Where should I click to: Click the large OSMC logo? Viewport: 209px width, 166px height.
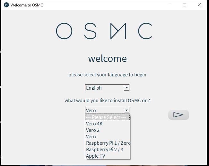coord(104,31)
